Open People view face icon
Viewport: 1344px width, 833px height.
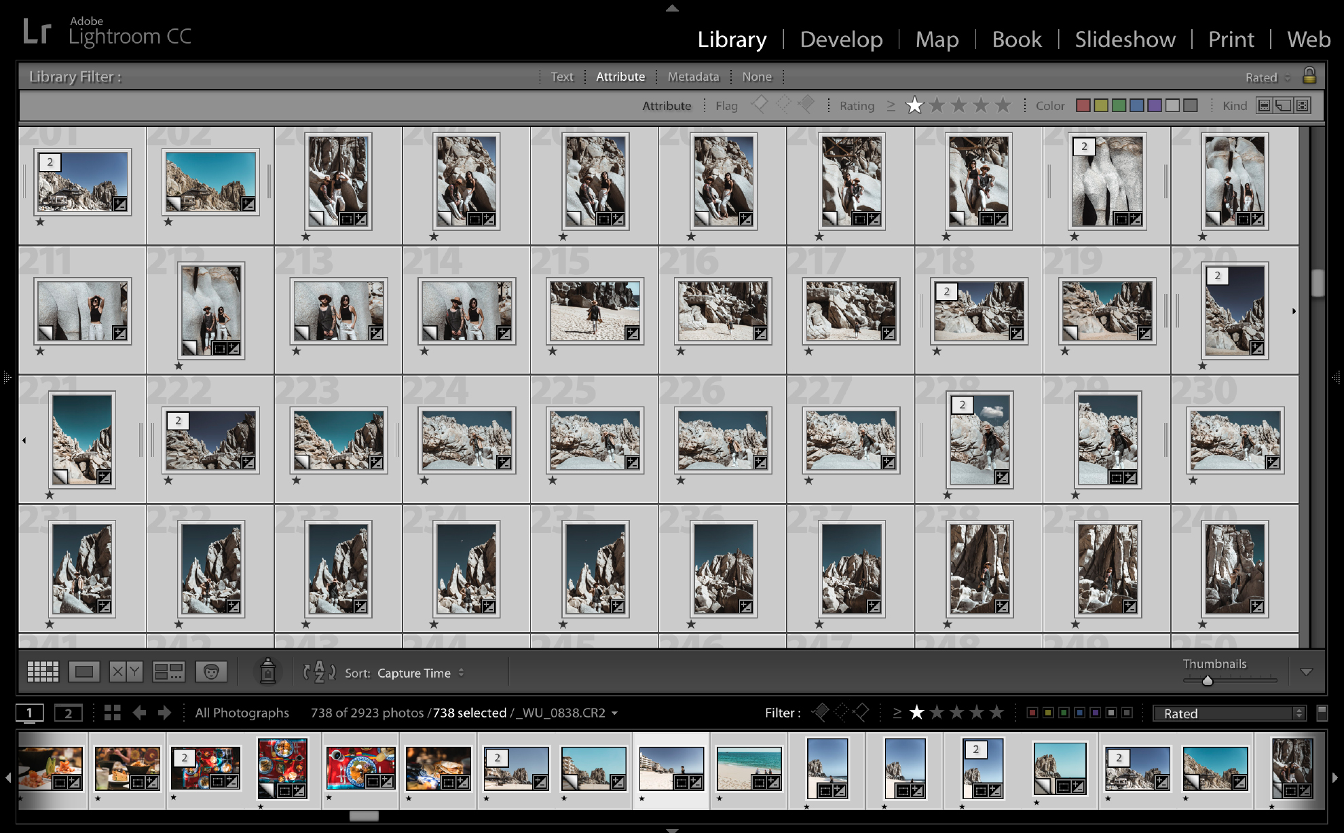pyautogui.click(x=211, y=672)
